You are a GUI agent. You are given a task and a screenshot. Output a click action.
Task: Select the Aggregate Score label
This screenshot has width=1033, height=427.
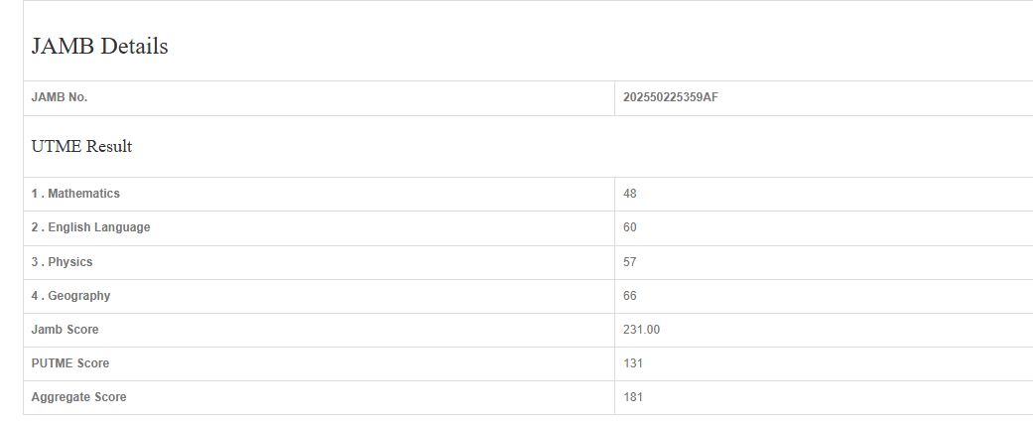tap(79, 397)
